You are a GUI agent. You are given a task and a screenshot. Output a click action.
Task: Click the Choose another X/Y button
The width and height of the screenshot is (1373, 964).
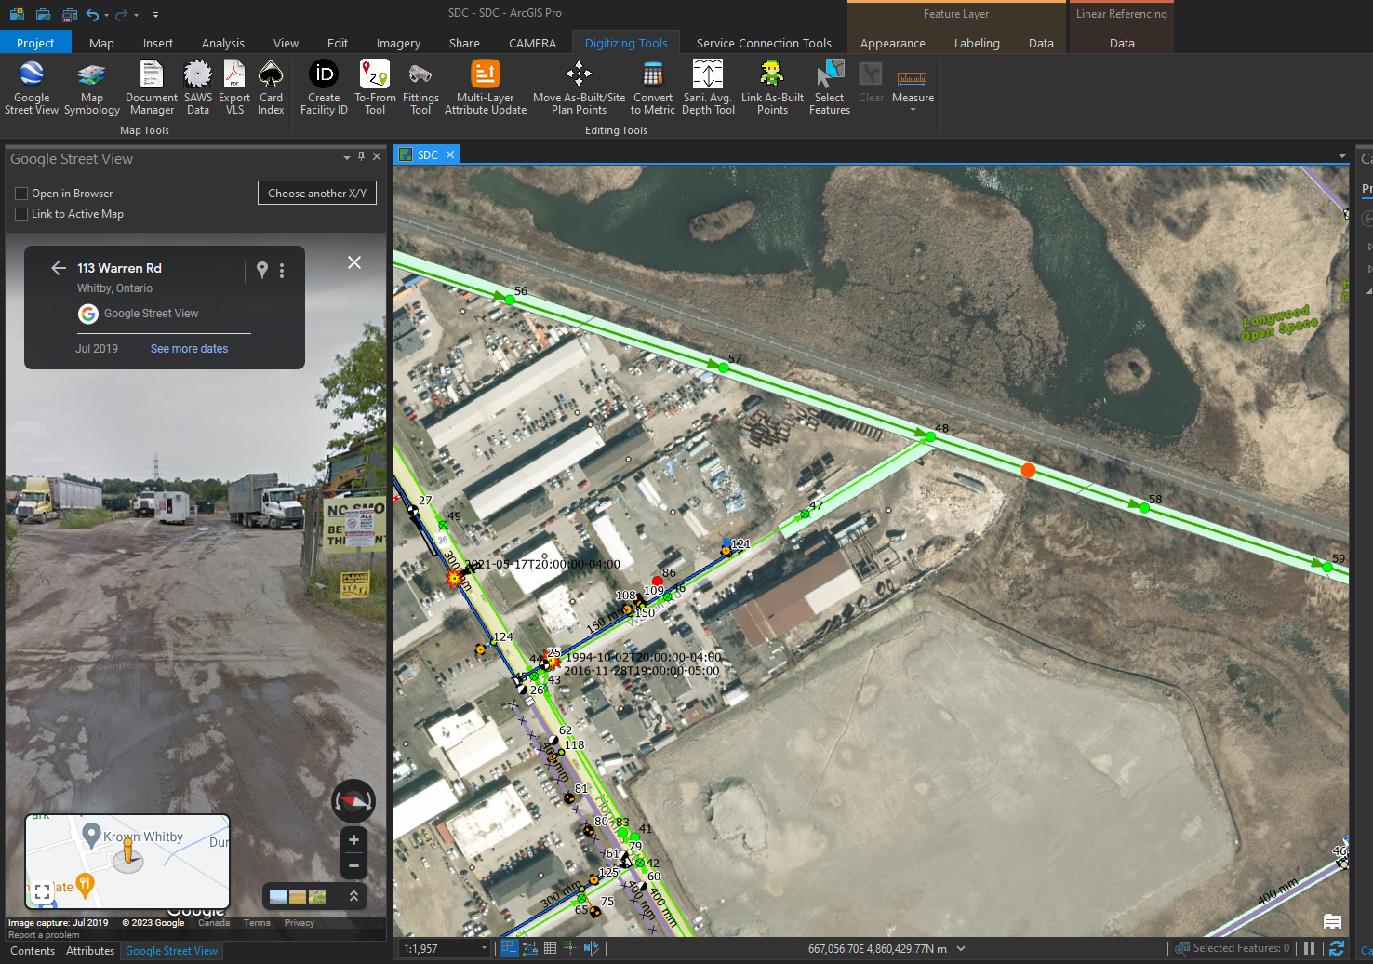[x=316, y=193]
